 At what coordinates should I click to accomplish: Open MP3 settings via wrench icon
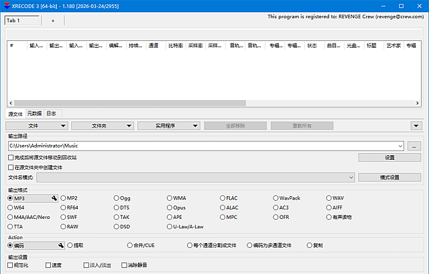pos(54,198)
